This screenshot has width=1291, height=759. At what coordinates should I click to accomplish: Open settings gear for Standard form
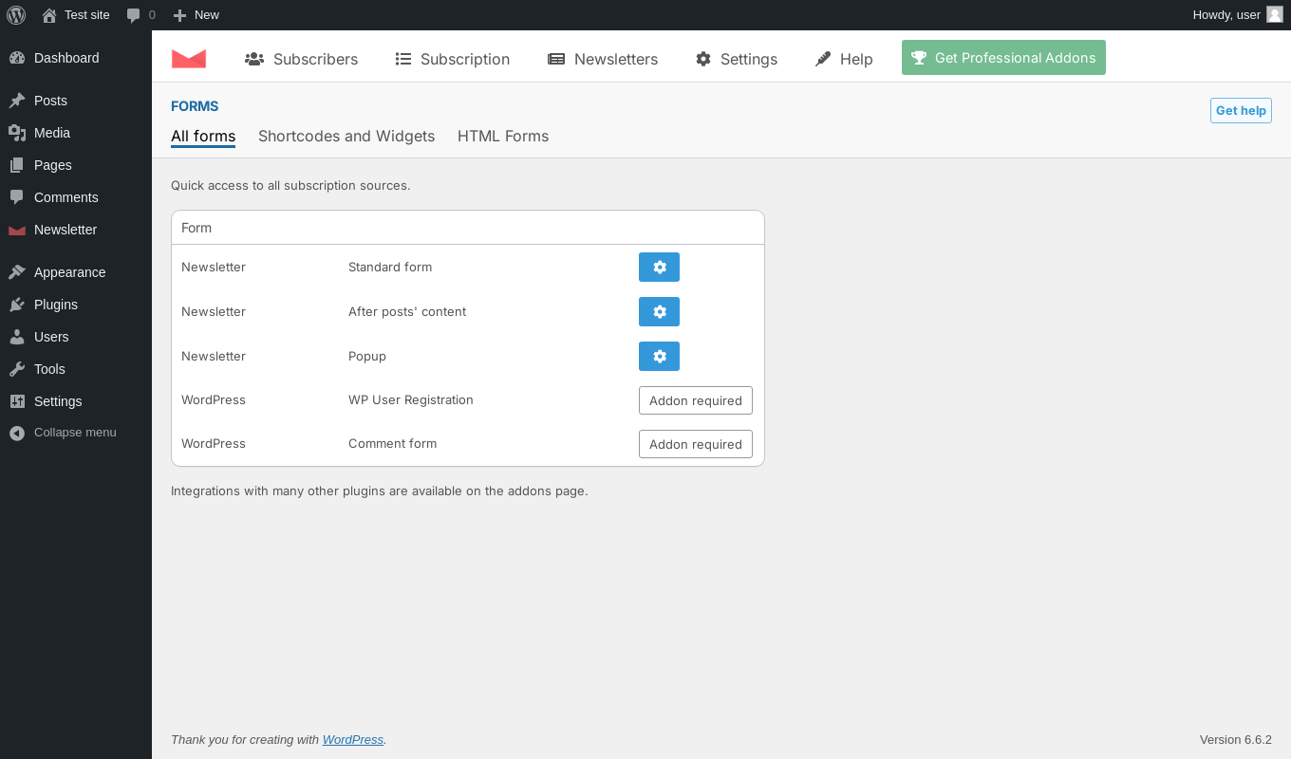[659, 268]
